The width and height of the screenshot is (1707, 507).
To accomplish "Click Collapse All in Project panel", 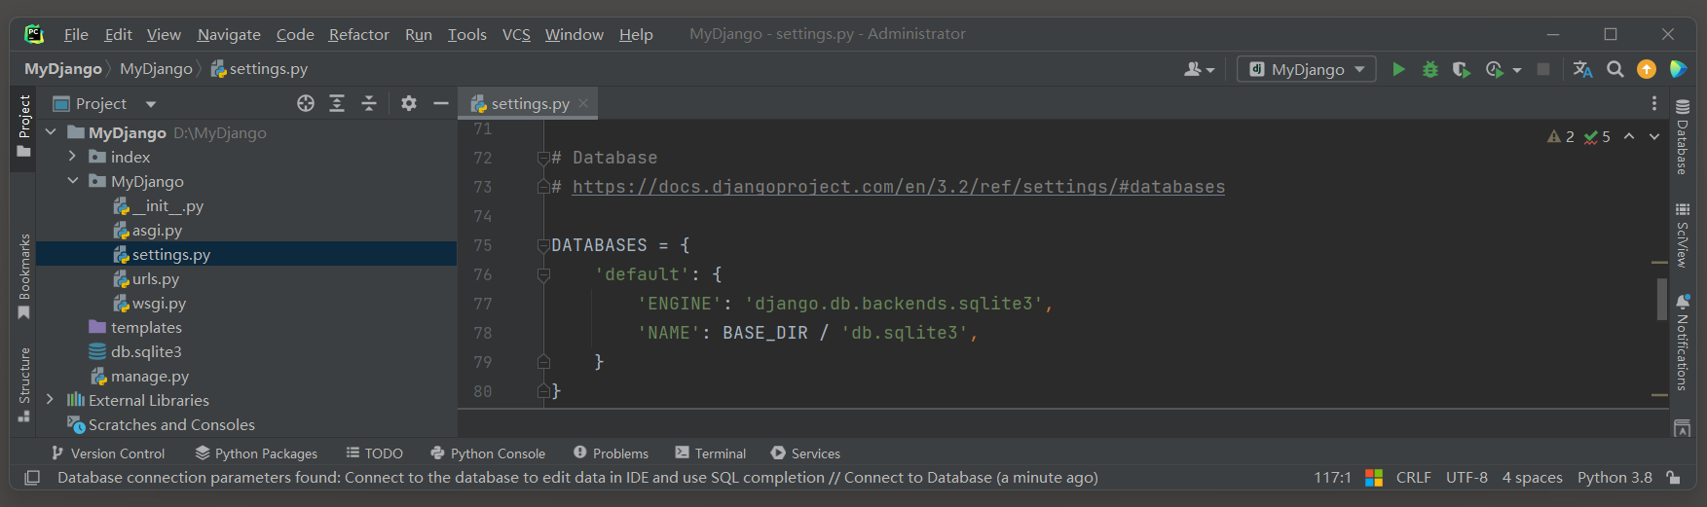I will pos(369,103).
